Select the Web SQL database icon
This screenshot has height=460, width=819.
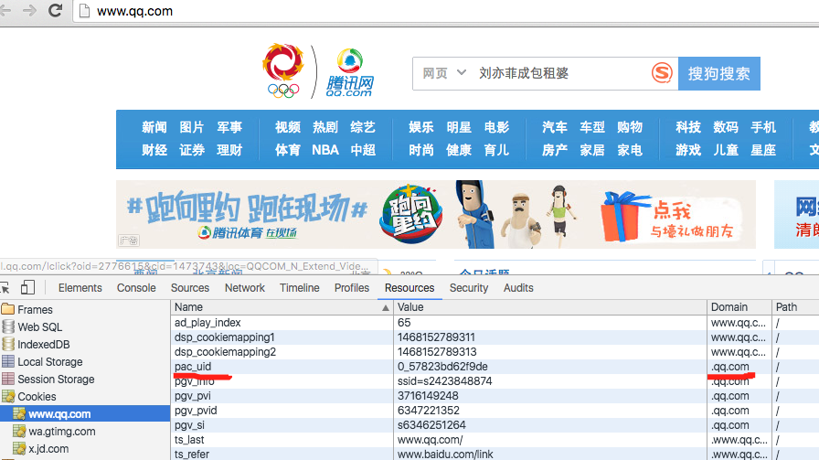coord(8,326)
